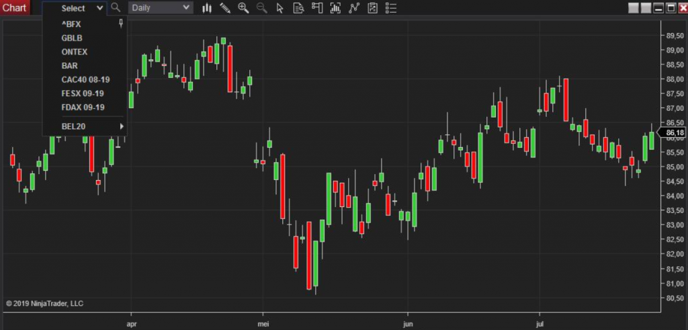Viewport: 688px width, 330px height.
Task: Click the instrument search magnifier icon
Action: tap(116, 7)
